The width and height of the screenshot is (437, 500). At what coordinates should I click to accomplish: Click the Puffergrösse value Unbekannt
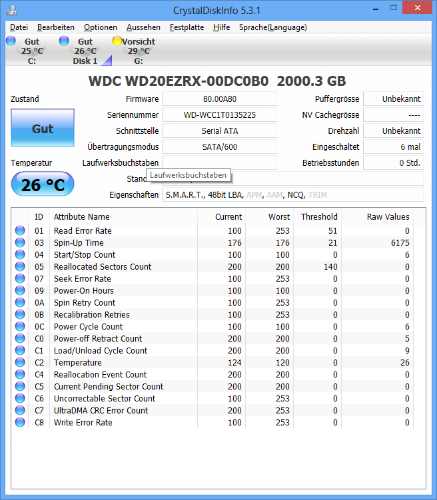click(x=393, y=99)
